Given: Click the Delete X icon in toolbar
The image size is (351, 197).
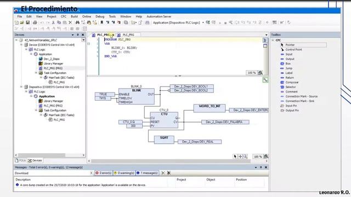Looking at the screenshot, I should tap(70, 22).
